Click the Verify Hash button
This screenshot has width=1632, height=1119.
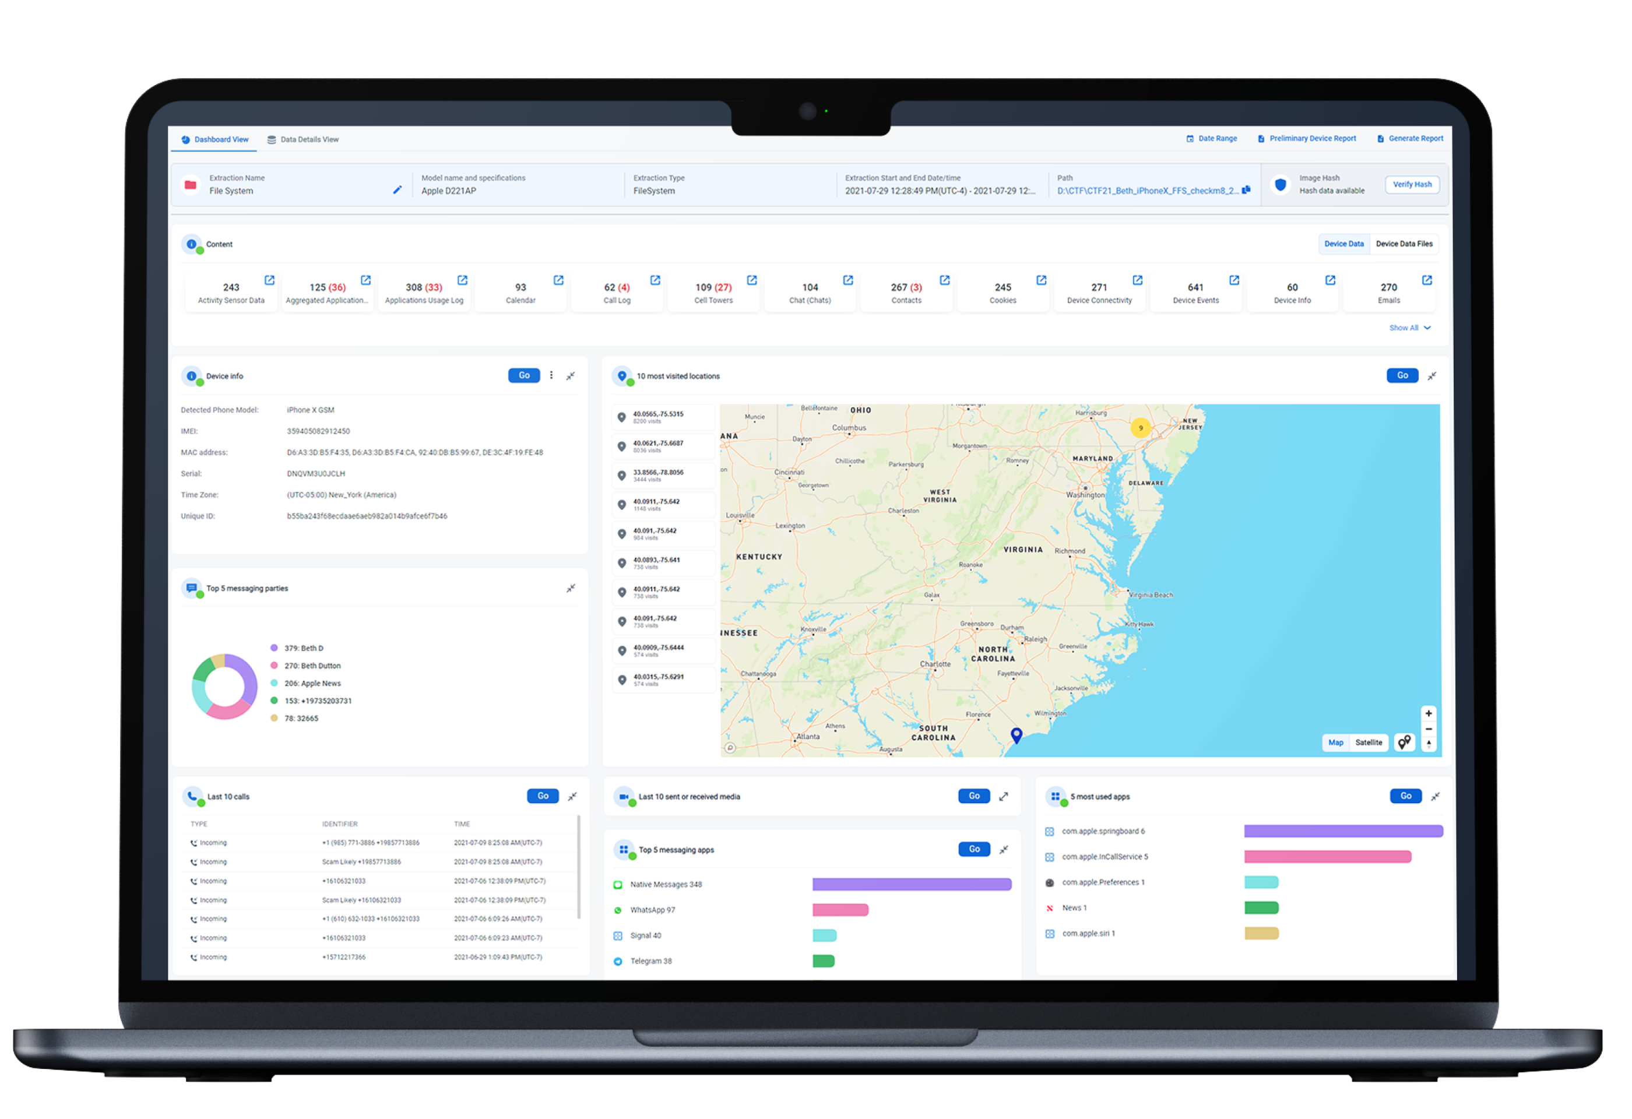pos(1412,185)
